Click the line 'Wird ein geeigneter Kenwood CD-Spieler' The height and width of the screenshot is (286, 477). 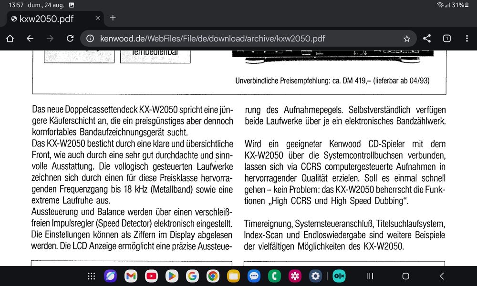click(325, 144)
